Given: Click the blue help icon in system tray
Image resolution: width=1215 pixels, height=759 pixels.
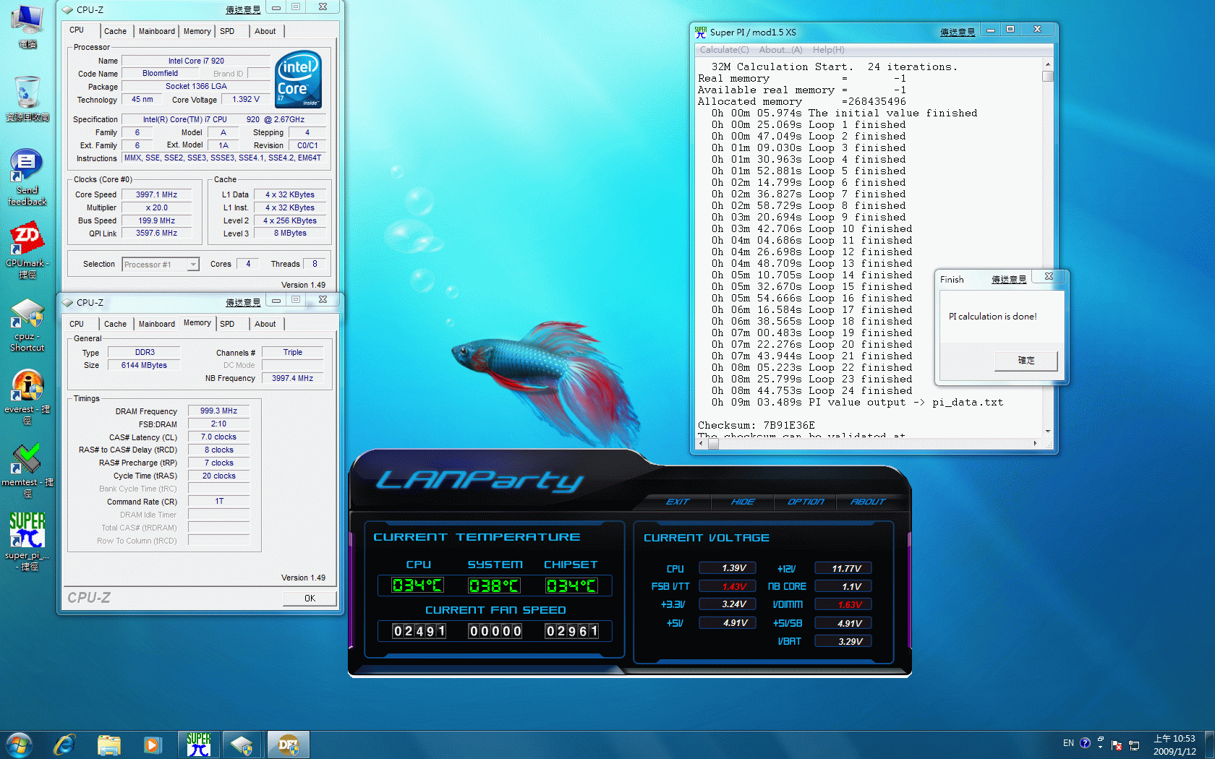Looking at the screenshot, I should [x=1085, y=743].
